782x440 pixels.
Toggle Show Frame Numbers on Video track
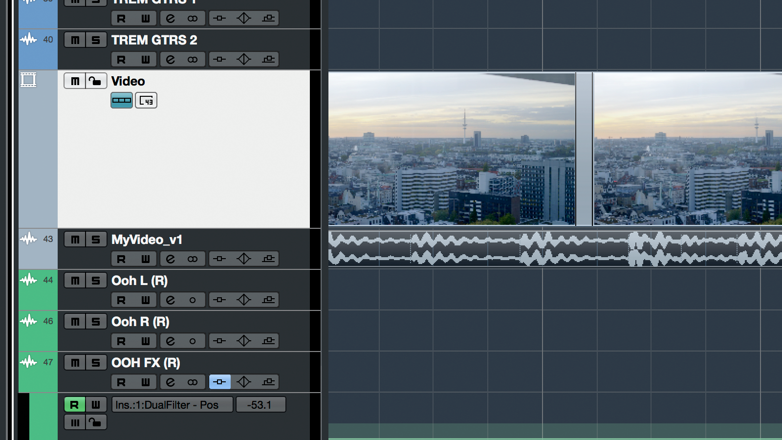coord(146,100)
